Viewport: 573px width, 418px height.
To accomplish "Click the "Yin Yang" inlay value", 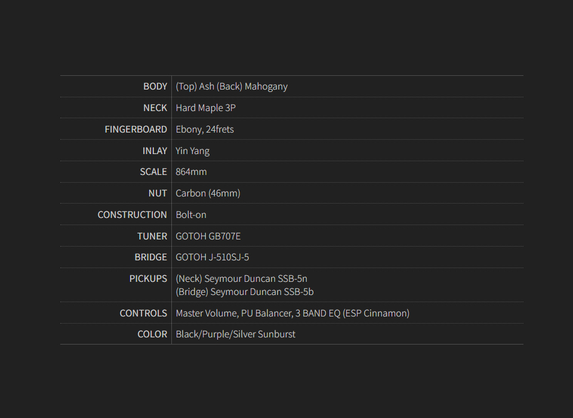I will tap(192, 151).
